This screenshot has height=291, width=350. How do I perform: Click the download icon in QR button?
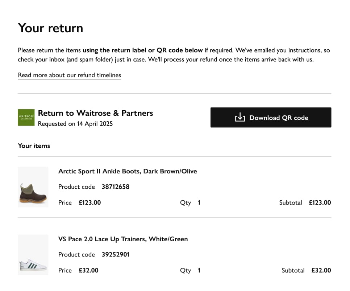(240, 118)
